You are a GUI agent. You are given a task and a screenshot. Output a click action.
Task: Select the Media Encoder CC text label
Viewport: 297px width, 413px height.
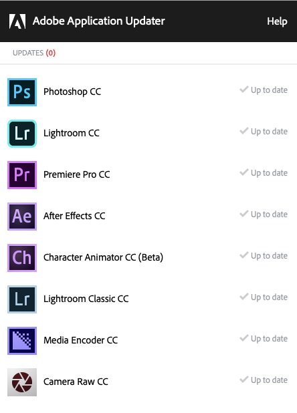[81, 340]
